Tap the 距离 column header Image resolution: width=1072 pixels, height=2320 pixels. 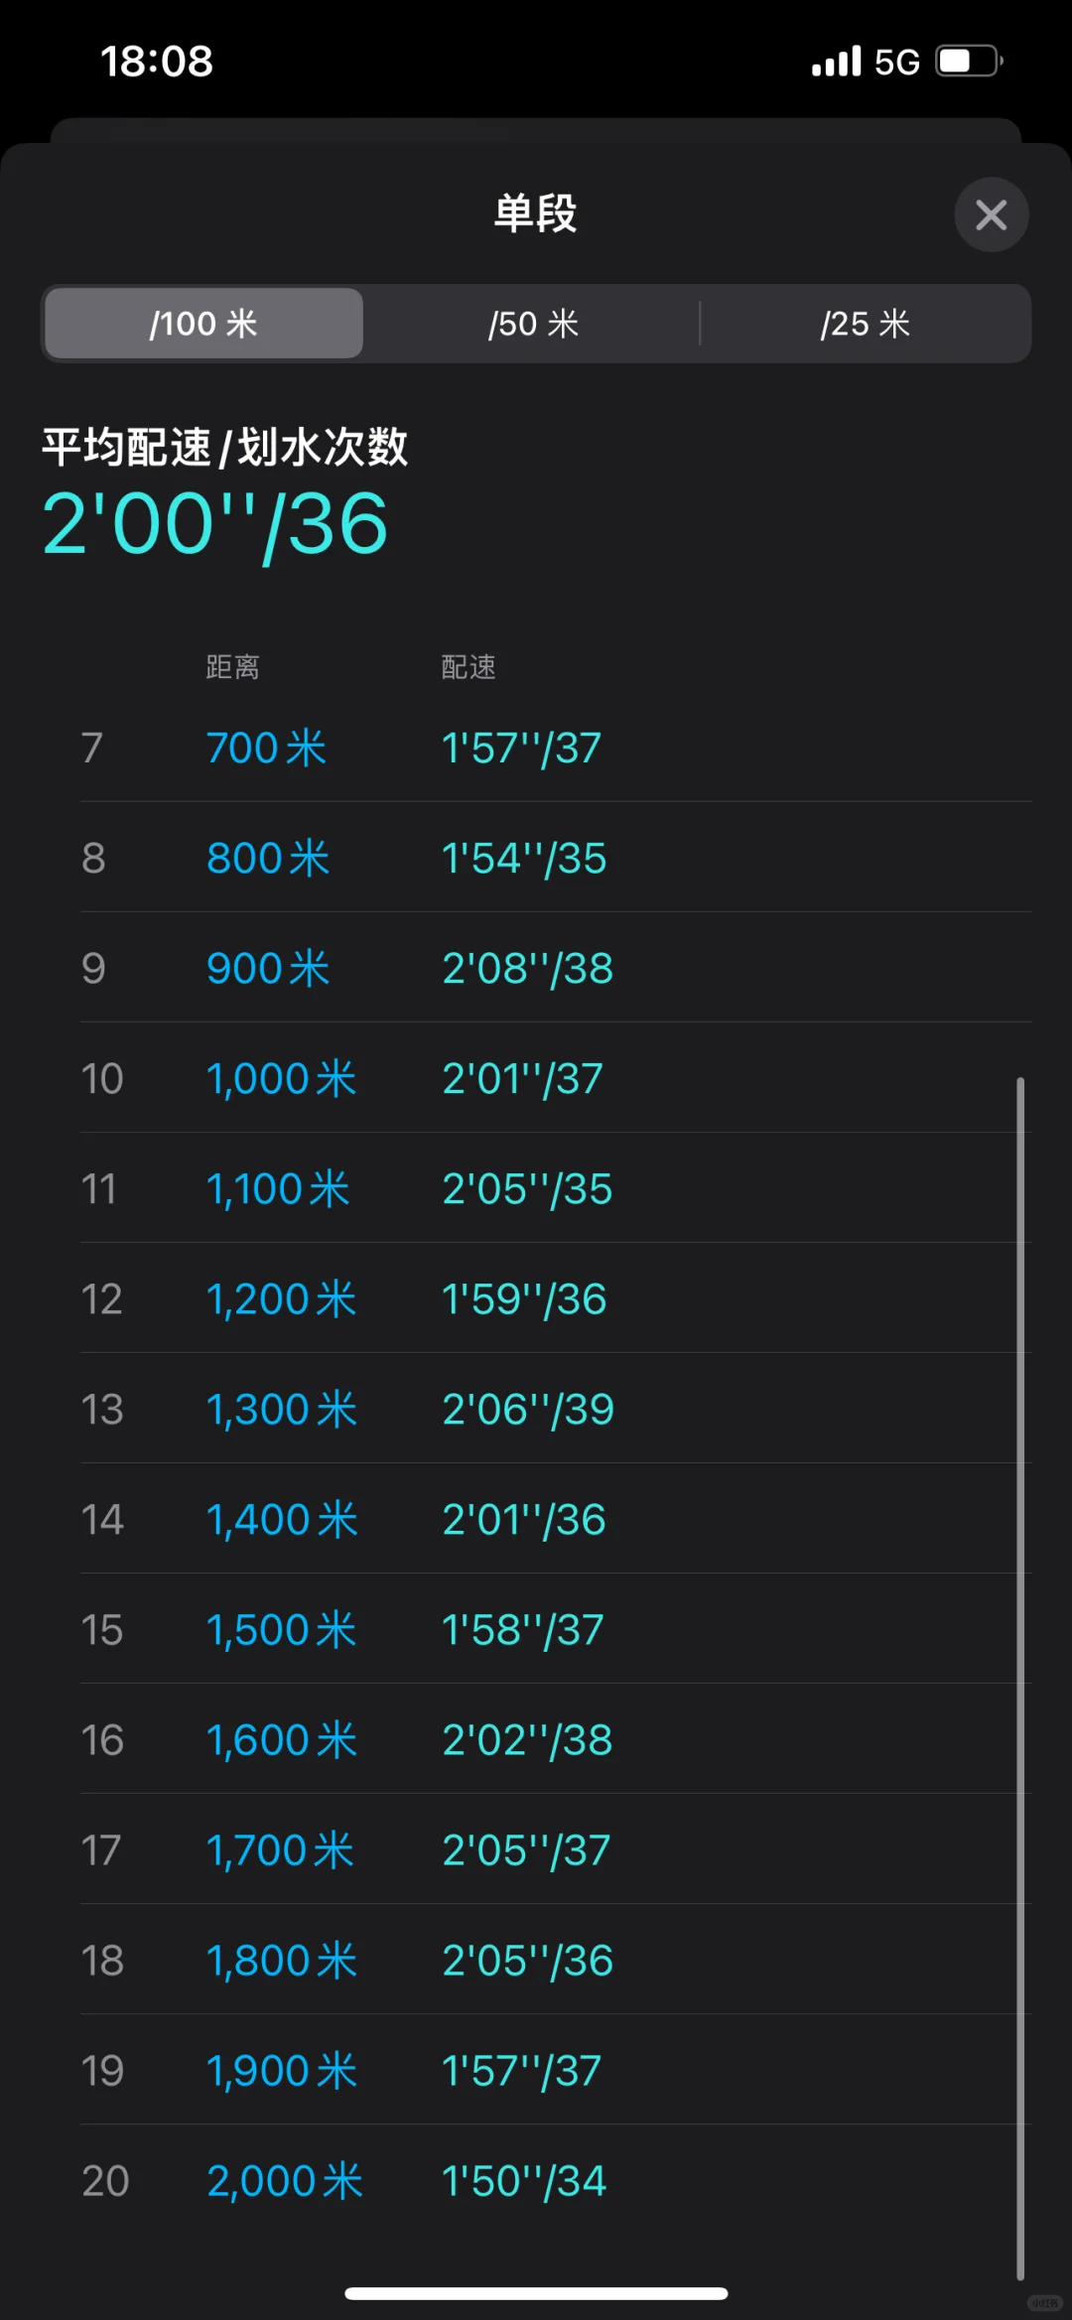(x=232, y=667)
